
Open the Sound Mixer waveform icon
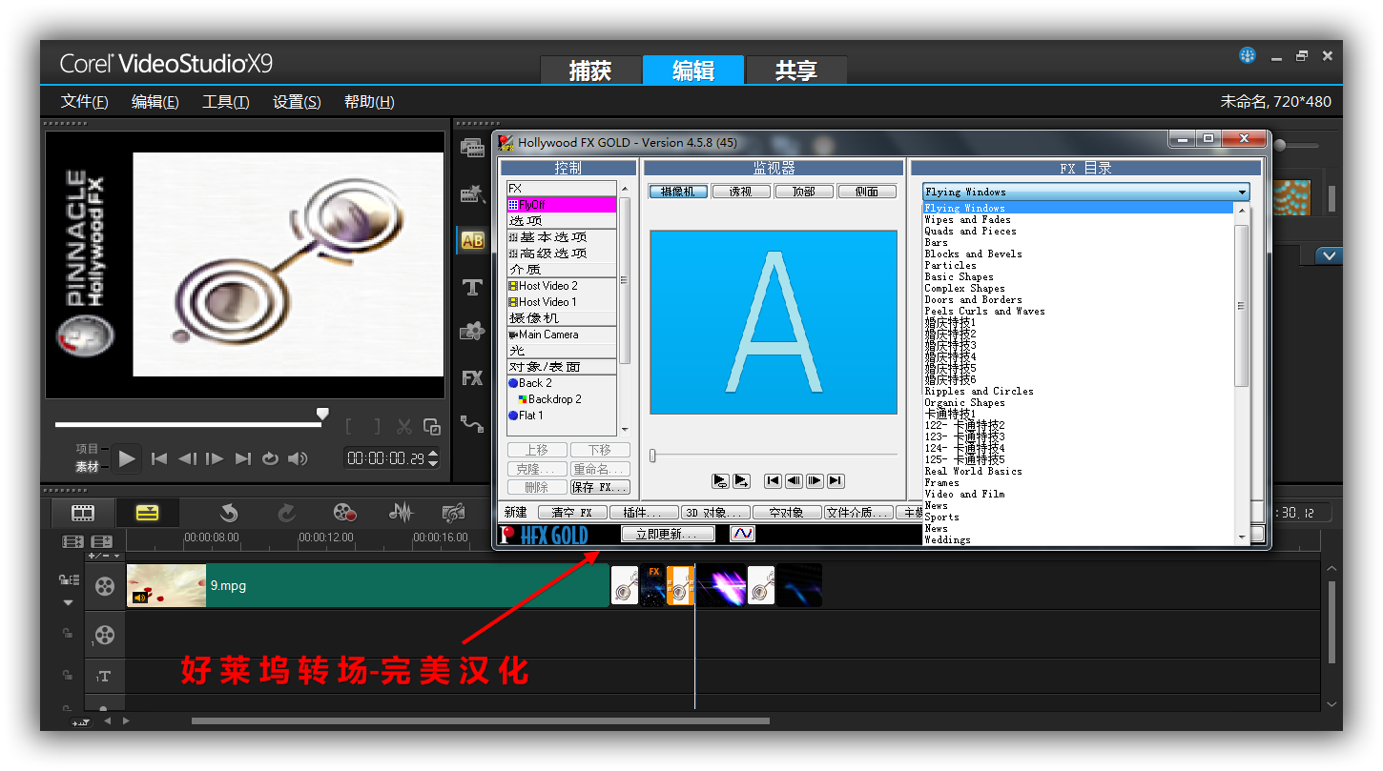coord(402,513)
